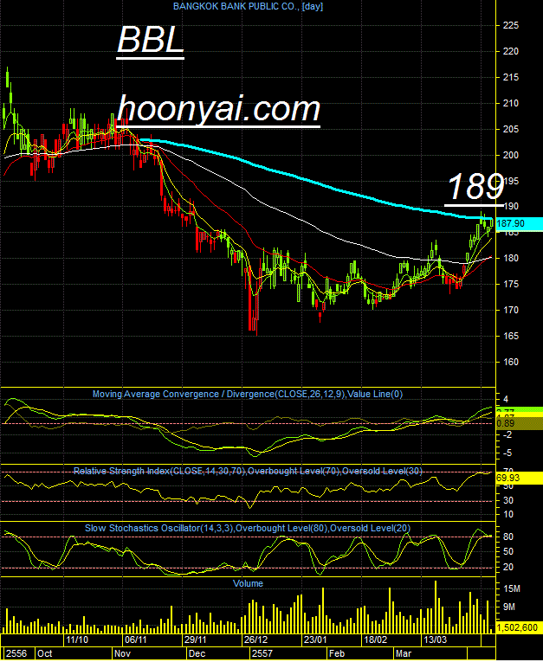The width and height of the screenshot is (543, 662).
Task: Select the stochastics scale value 80
Action: (x=508, y=537)
